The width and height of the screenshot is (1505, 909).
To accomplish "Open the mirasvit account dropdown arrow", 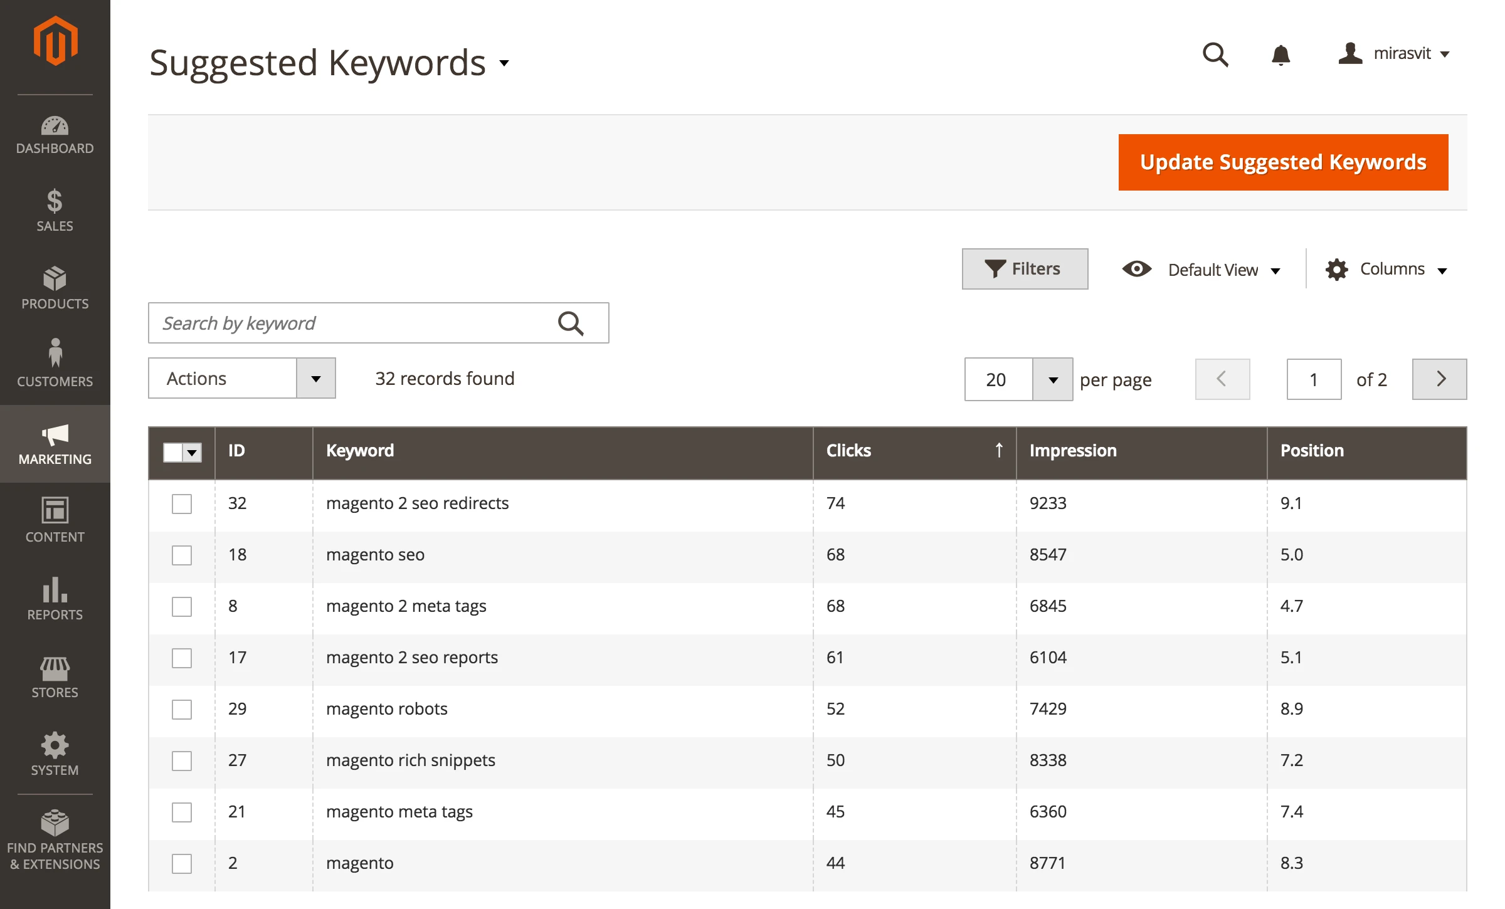I will click(x=1445, y=55).
